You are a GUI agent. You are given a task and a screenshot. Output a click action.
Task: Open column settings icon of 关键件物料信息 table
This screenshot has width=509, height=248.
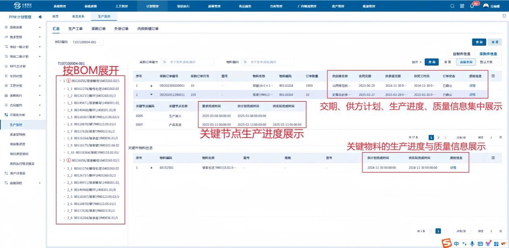493,158
